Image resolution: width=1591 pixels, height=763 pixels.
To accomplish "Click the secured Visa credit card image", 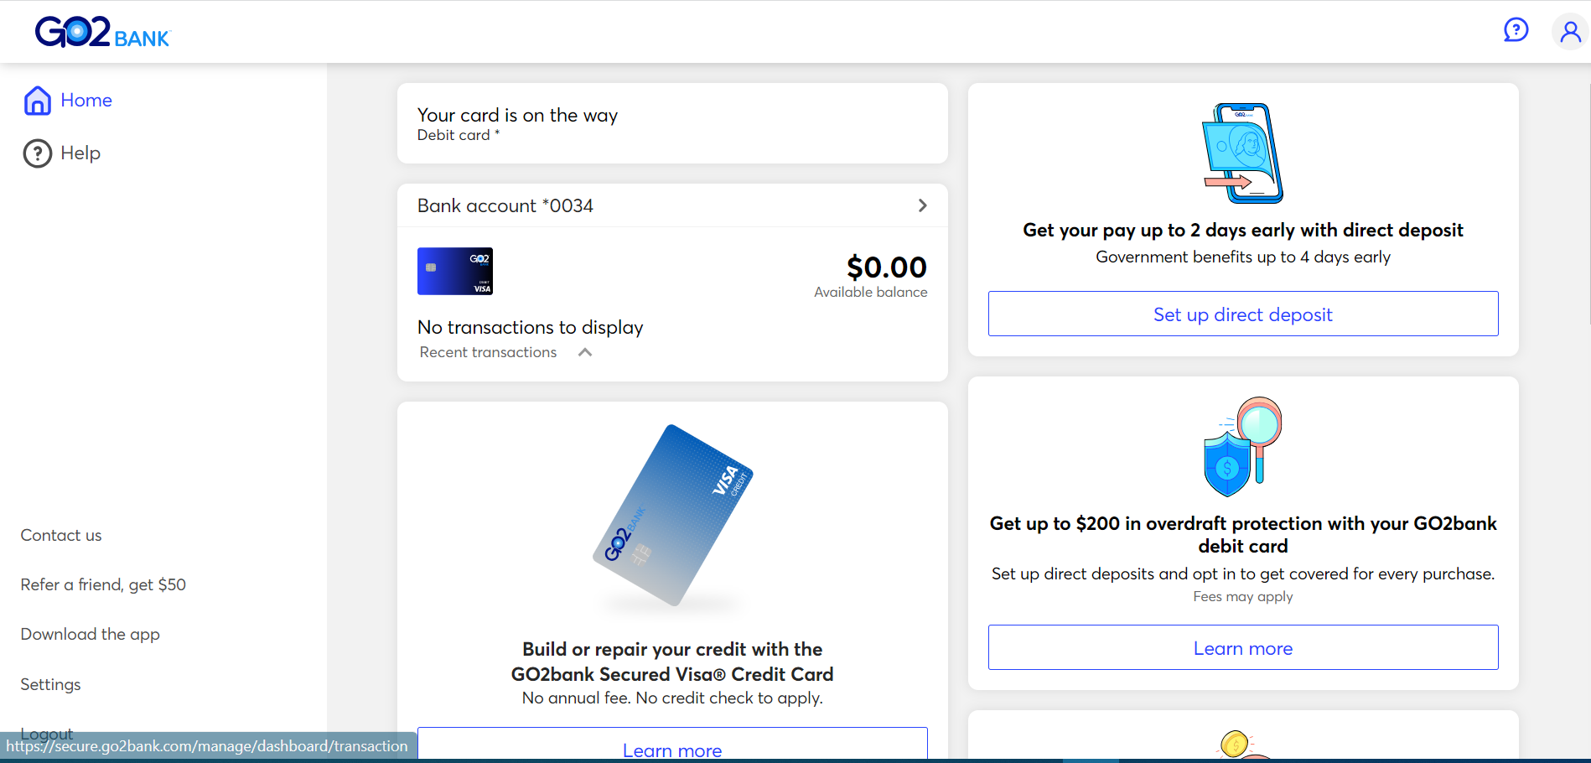I will click(x=672, y=516).
